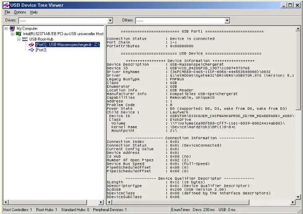Click the 'Power State' line
Screen dimensions: 303x214
point(197,109)
